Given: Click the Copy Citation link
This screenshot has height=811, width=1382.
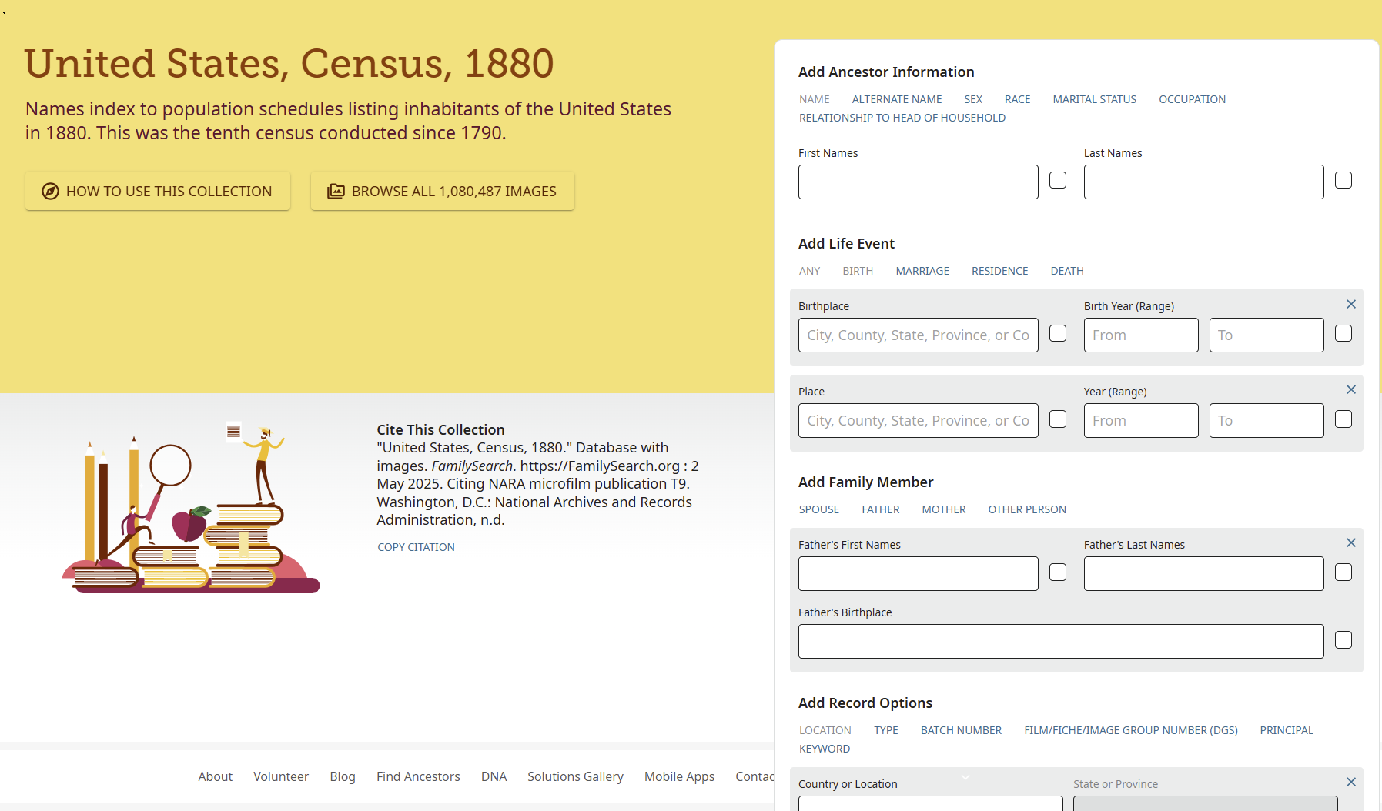Looking at the screenshot, I should point(416,547).
